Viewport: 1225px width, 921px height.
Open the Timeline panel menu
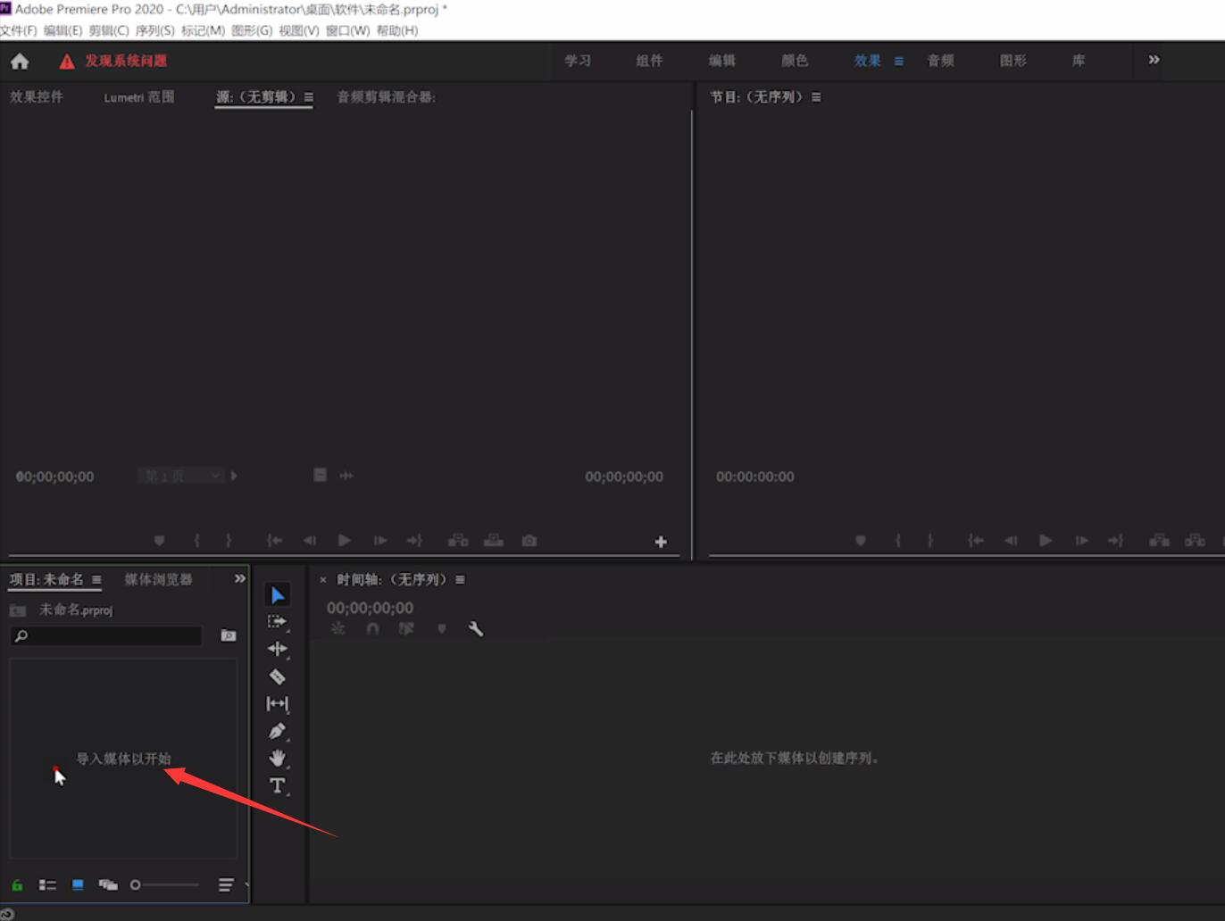pos(460,580)
